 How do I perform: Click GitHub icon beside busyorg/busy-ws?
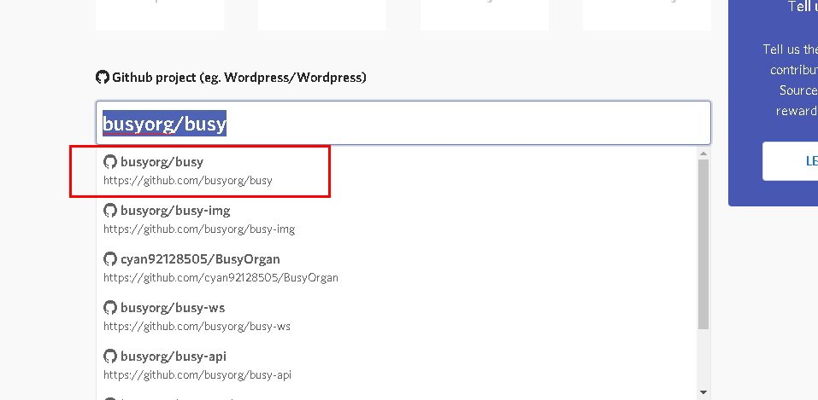tap(109, 308)
